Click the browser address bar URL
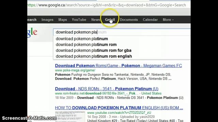The height and width of the screenshot is (122, 218). [107, 5]
